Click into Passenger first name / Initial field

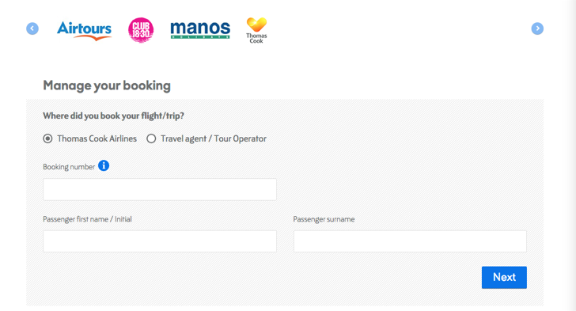160,241
